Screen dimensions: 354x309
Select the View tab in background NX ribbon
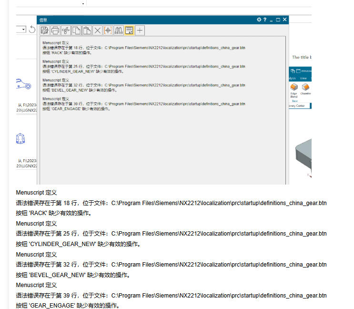[x=303, y=78]
